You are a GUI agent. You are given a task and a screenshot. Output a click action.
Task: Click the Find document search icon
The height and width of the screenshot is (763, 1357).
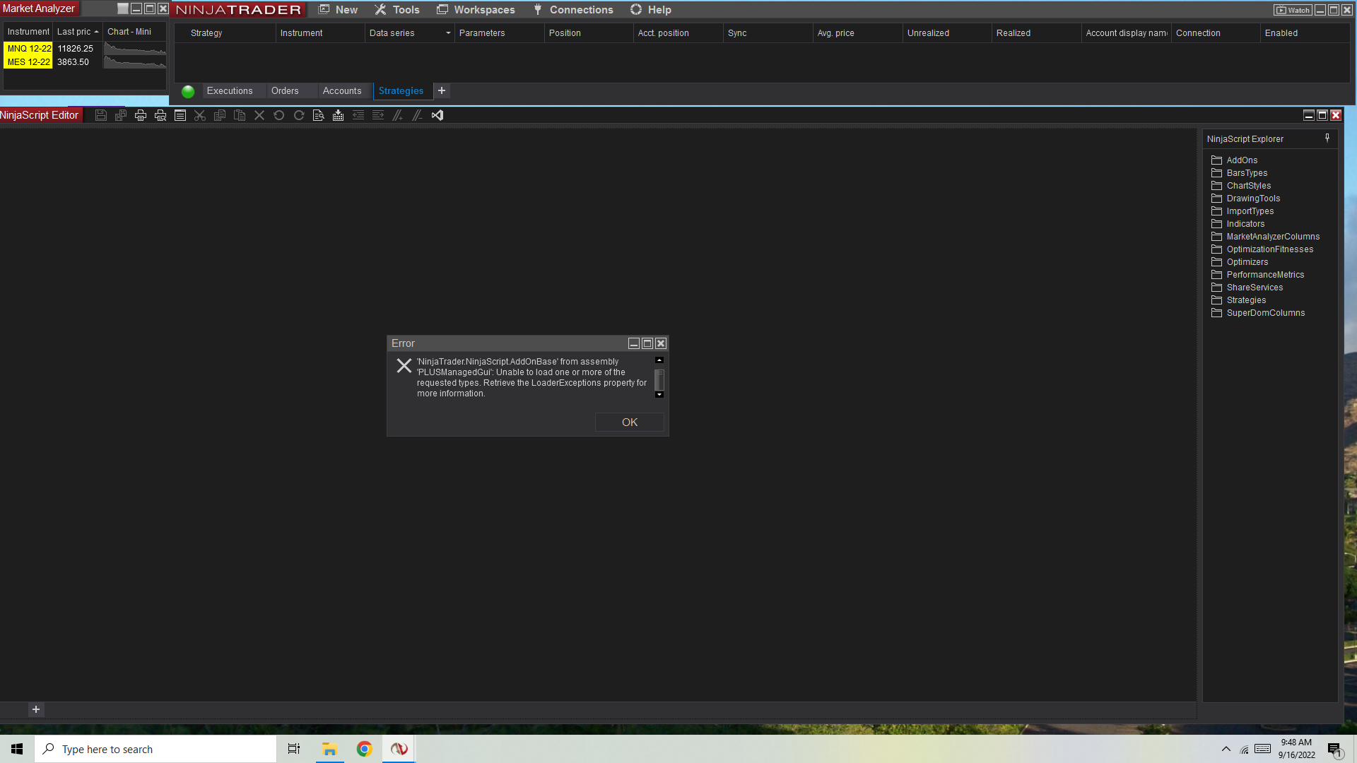(319, 115)
